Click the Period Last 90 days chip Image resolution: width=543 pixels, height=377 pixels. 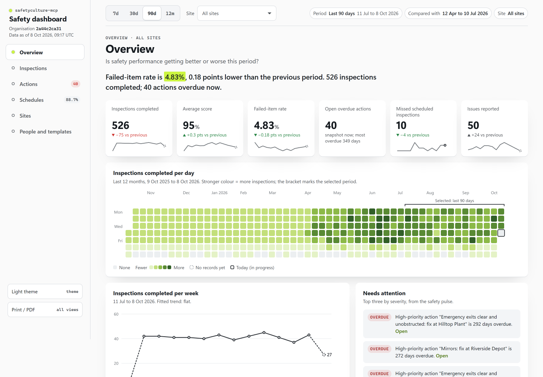click(356, 13)
